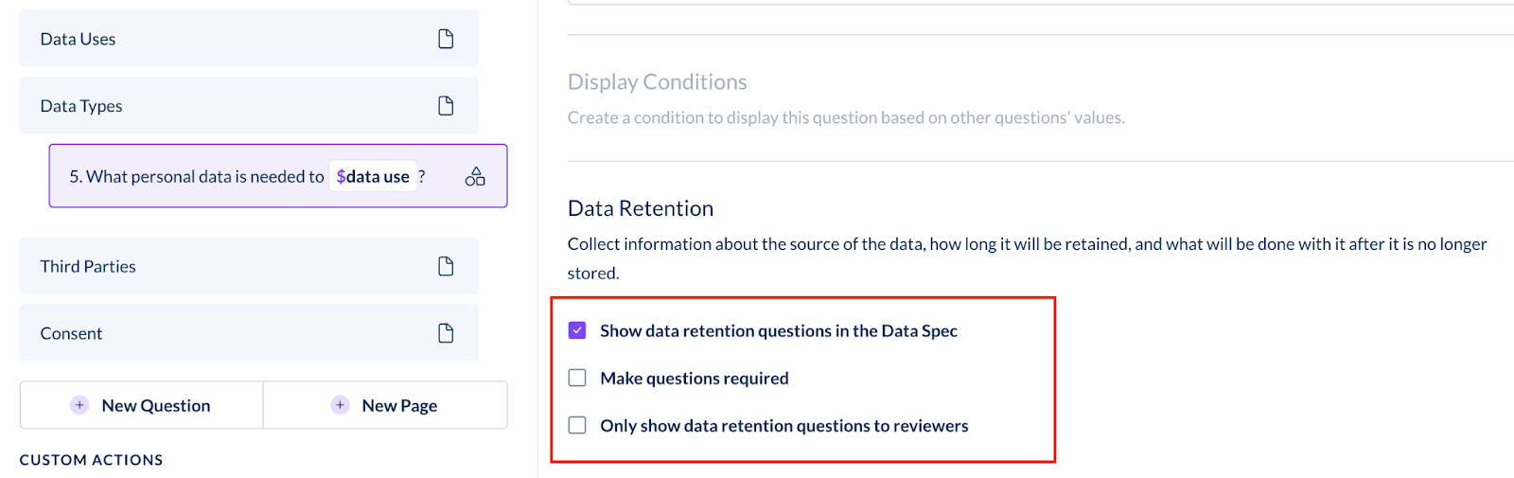Click the plus icon beside New Question
Screen dimensions: 1514x478
tap(79, 405)
